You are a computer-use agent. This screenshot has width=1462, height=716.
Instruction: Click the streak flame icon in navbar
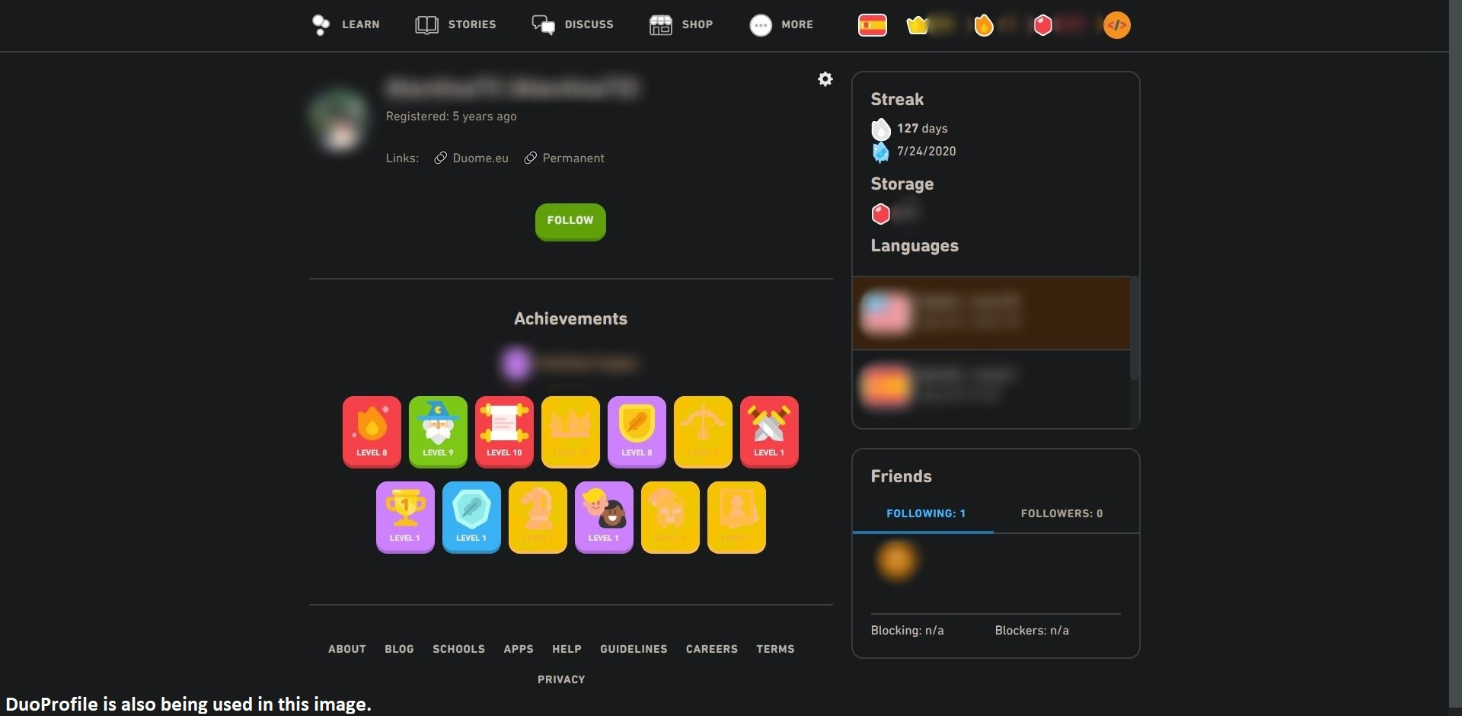[985, 24]
